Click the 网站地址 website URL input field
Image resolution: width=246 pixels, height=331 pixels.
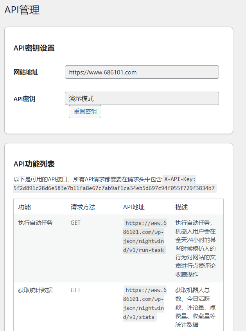142,72
